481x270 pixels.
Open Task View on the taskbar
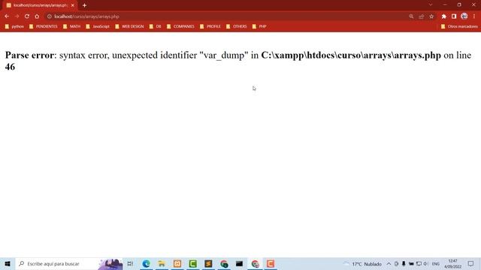click(130, 263)
